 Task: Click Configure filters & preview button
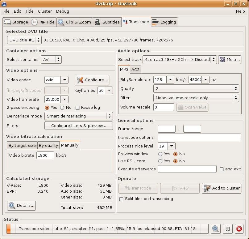[x=79, y=126]
